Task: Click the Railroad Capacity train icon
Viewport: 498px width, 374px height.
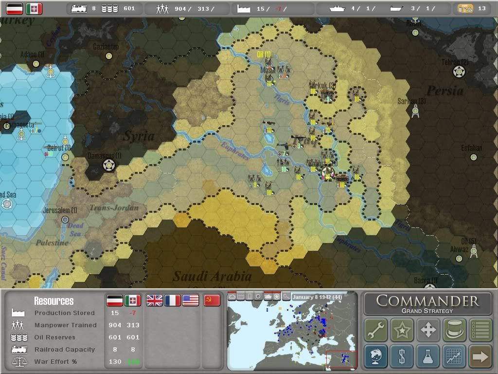Action: coord(19,349)
